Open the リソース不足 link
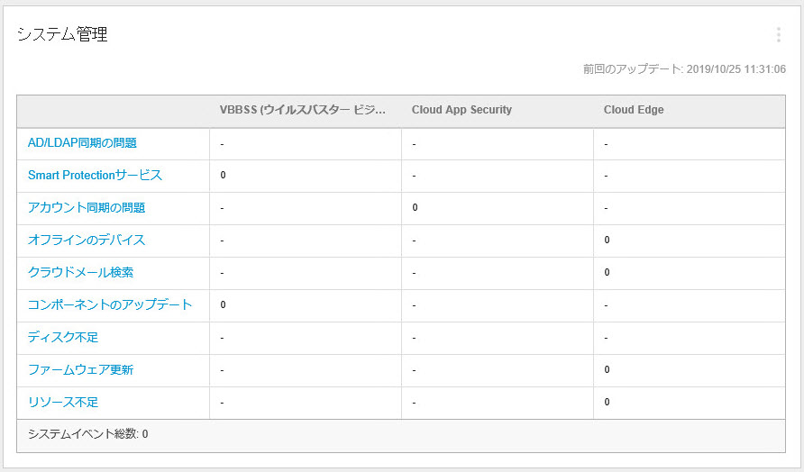This screenshot has width=804, height=472. [63, 402]
